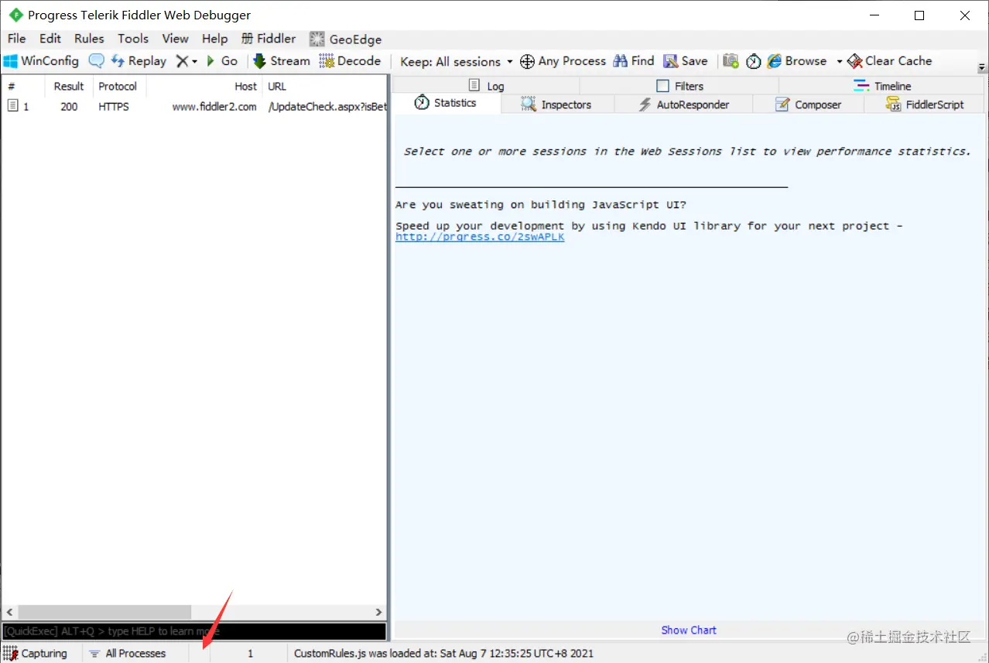The height and width of the screenshot is (663, 989).
Task: Open the prgress.co/2swAPLK link
Action: pos(480,237)
